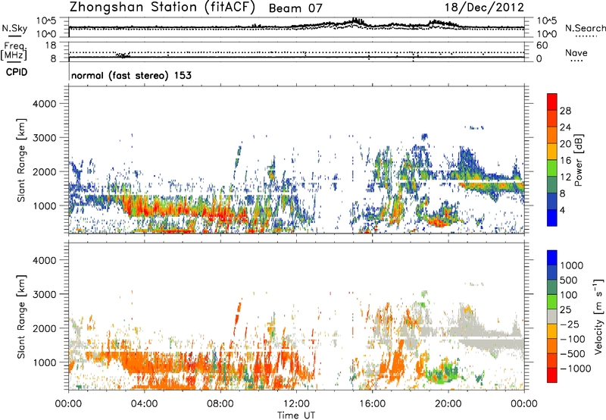Click the 16 value on Power colorbar
This screenshot has height=420, width=606.
pos(565,161)
